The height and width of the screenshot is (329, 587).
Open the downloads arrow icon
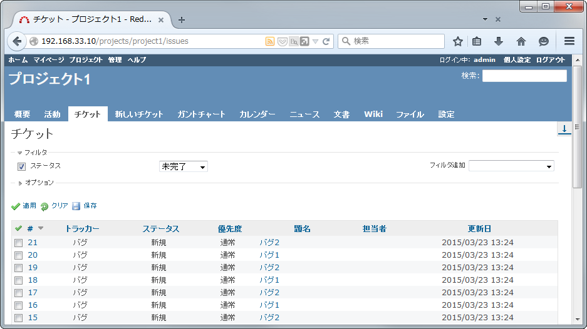[498, 41]
